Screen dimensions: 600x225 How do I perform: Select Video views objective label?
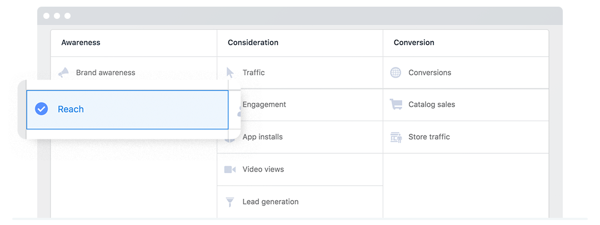point(263,169)
